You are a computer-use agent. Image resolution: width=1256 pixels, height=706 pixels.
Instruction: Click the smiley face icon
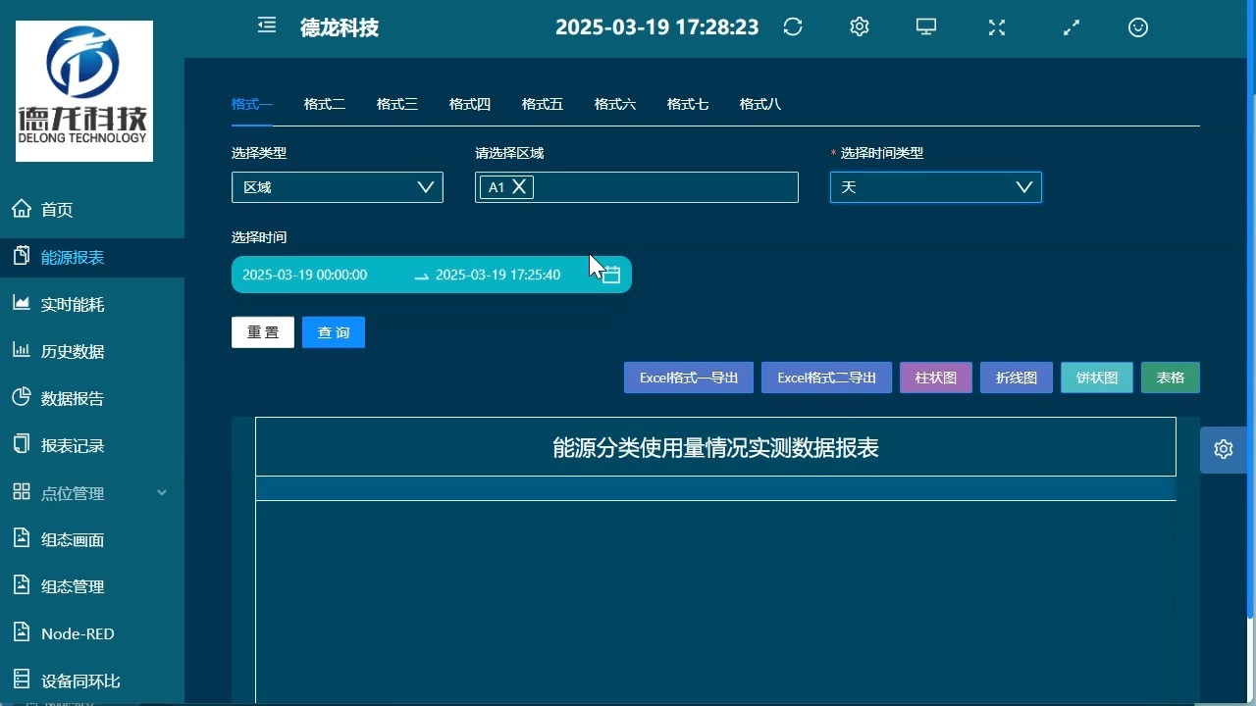pyautogui.click(x=1137, y=26)
